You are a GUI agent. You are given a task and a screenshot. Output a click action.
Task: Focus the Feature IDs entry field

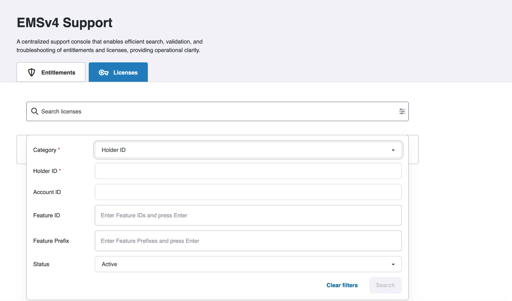(248, 215)
